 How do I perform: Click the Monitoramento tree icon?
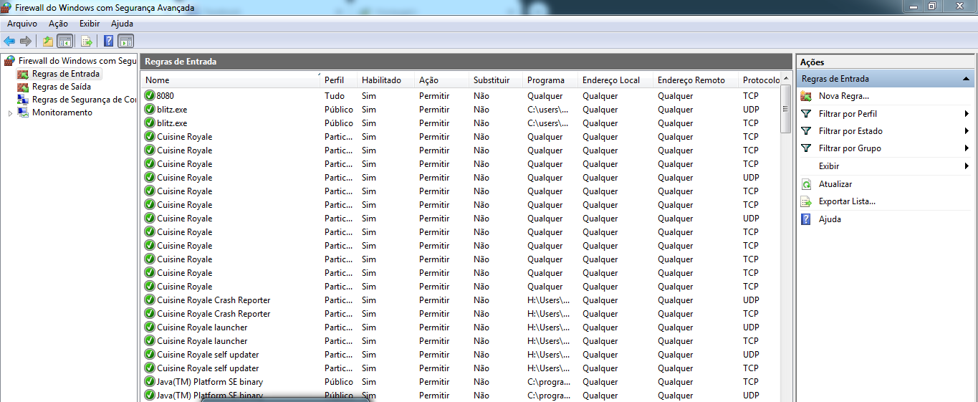tap(23, 113)
